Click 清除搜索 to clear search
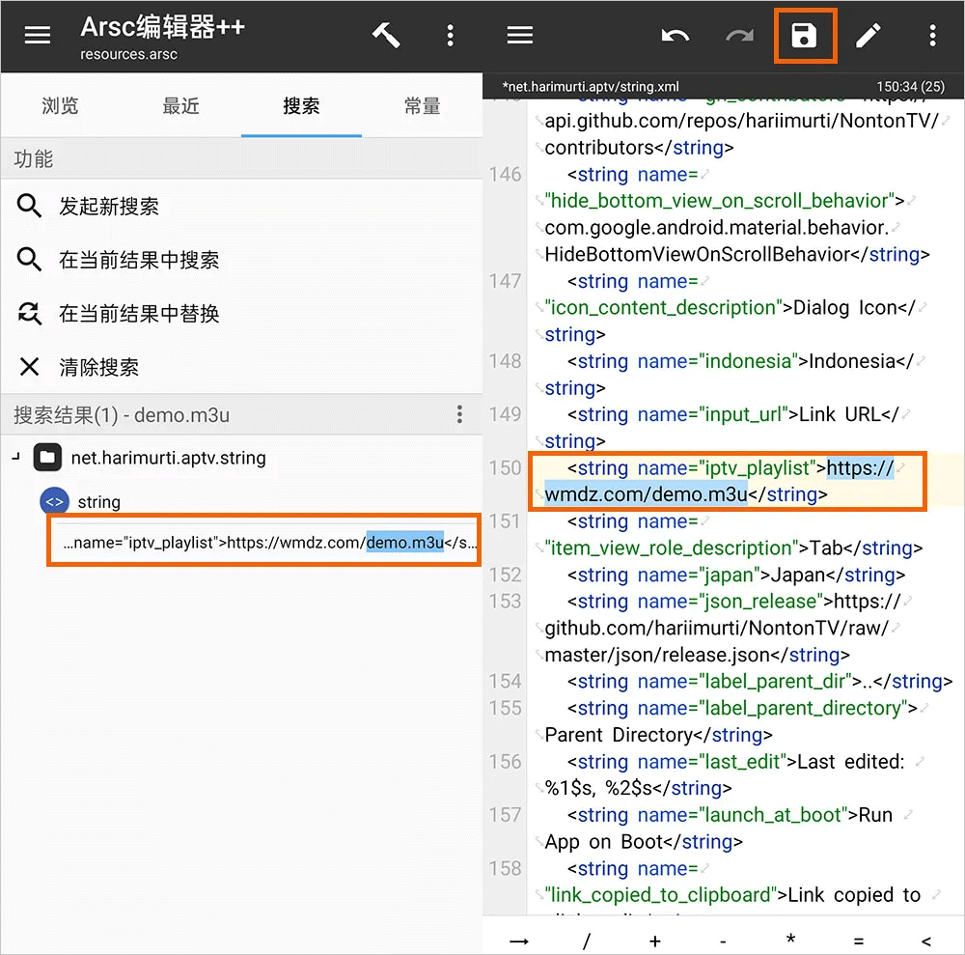 [98, 367]
